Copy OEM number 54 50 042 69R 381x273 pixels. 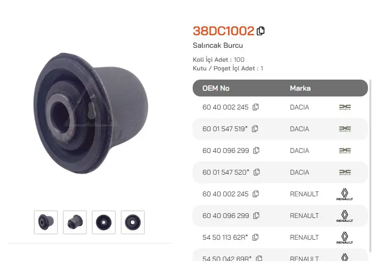259,258
